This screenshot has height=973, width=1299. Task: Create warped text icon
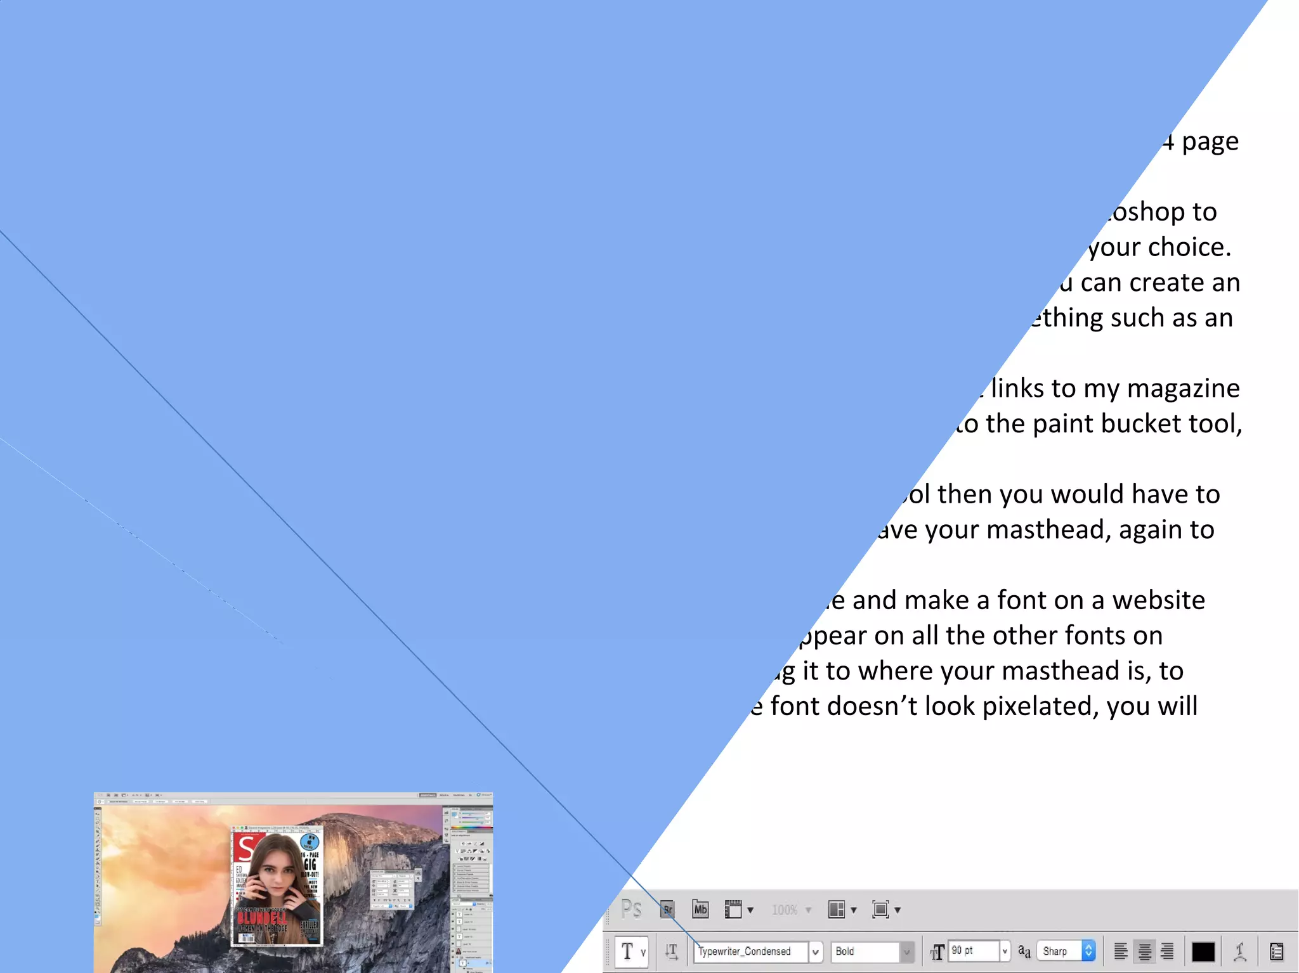point(1240,951)
